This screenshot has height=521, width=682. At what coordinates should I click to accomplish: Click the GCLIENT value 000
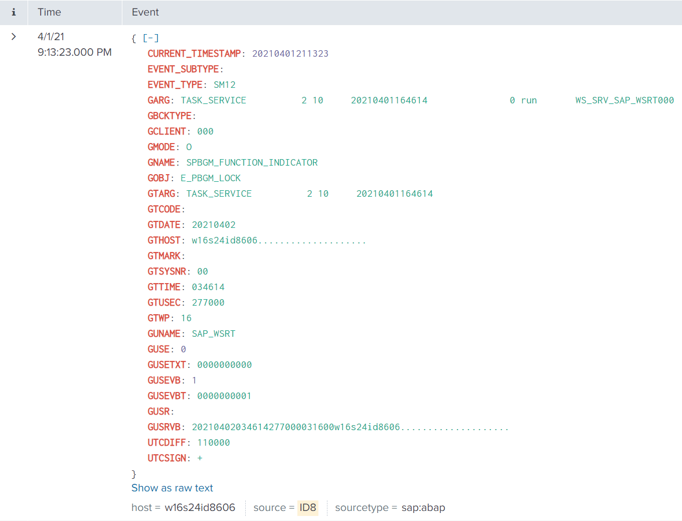(205, 132)
